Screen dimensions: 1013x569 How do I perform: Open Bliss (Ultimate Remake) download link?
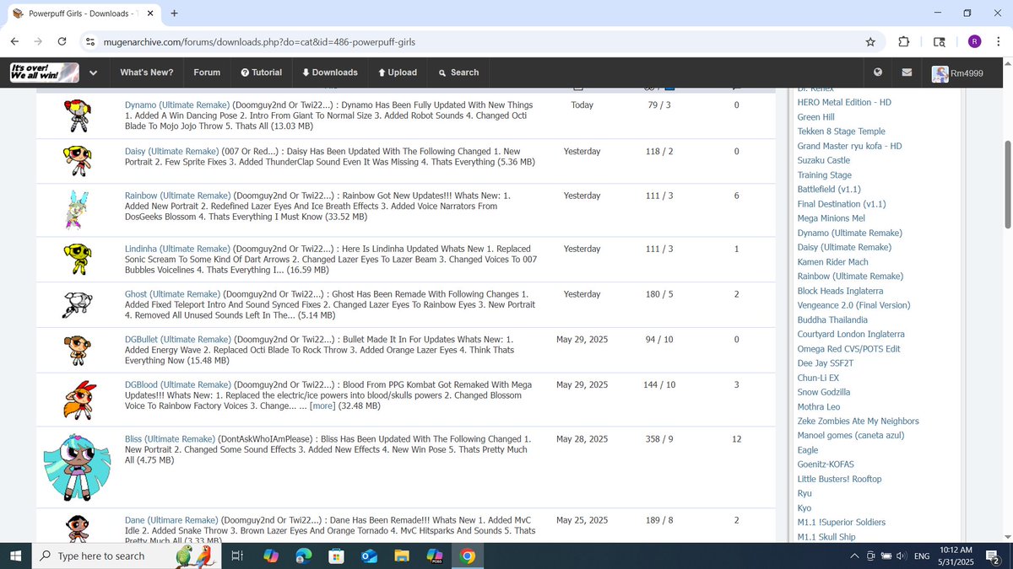[x=170, y=439]
